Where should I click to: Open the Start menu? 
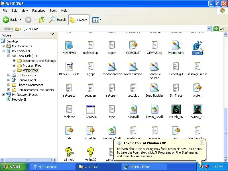click(14, 167)
